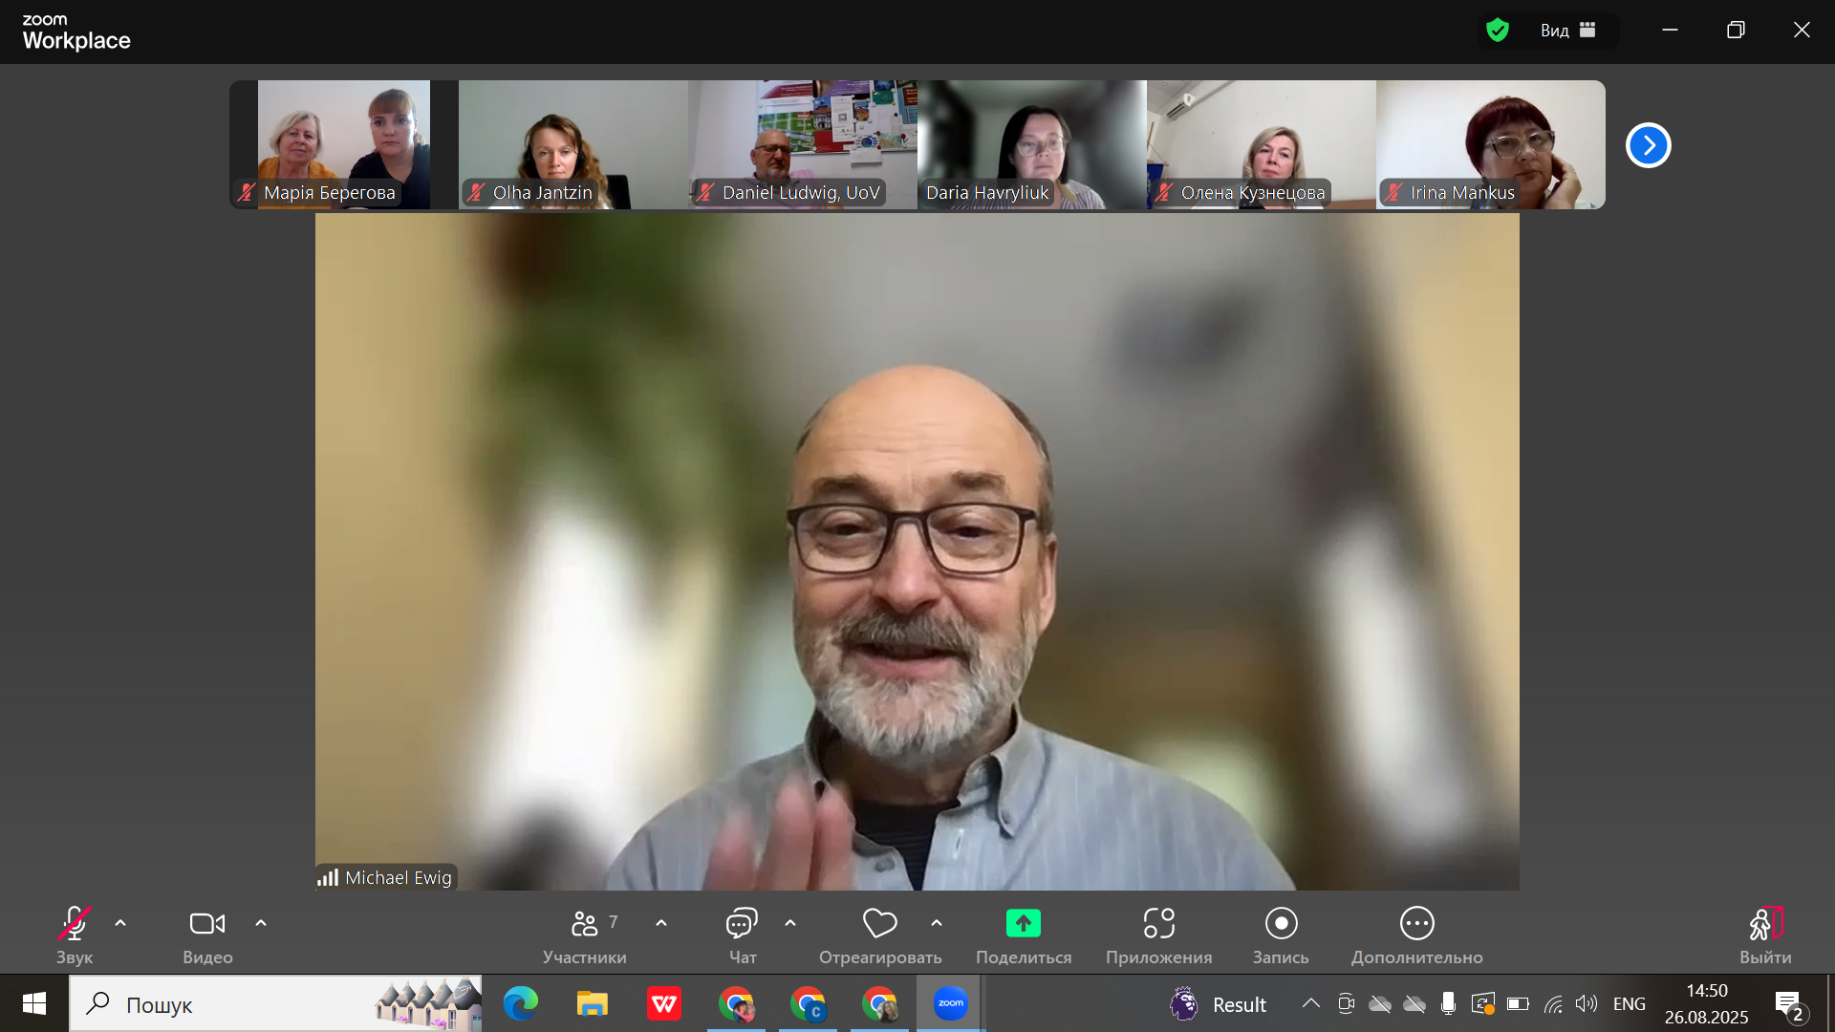Viewport: 1835px width, 1032px height.
Task: Restore down the Zoom window
Action: (x=1736, y=30)
